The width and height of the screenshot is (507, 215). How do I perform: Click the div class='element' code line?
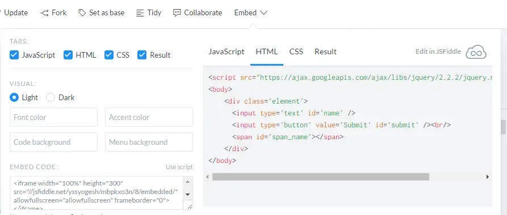266,101
